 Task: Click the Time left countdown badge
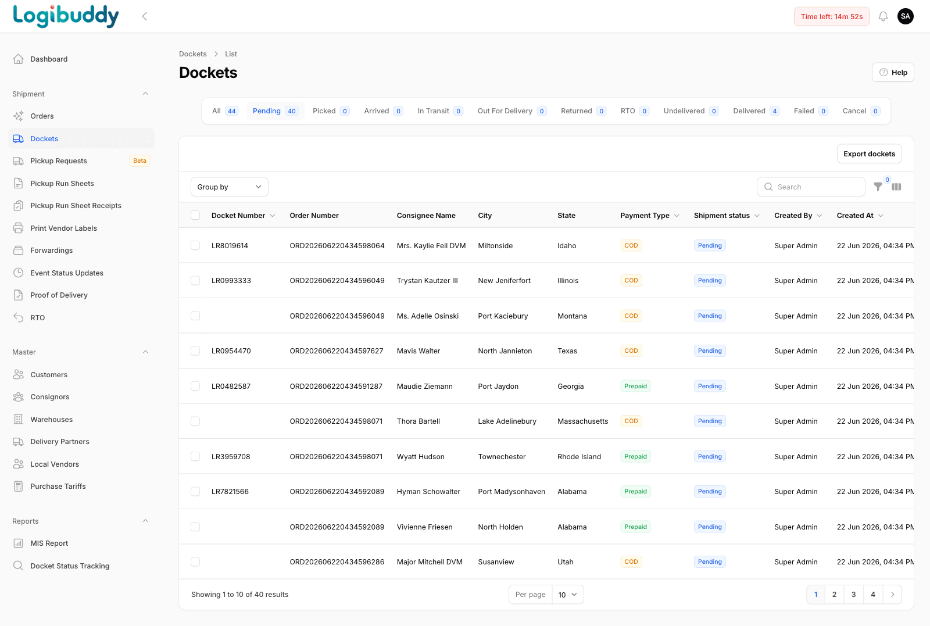[832, 16]
